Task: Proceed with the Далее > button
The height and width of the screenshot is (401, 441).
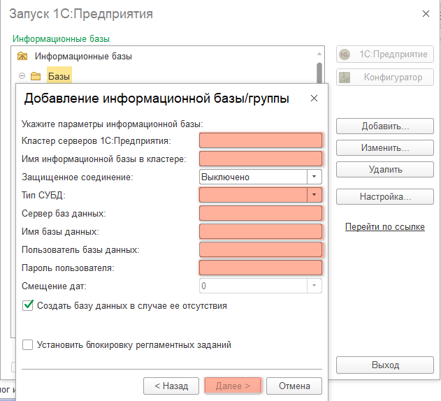Action: tap(233, 386)
